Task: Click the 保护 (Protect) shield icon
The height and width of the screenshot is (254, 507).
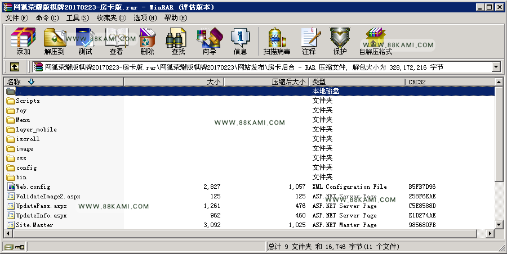Action: [340, 41]
